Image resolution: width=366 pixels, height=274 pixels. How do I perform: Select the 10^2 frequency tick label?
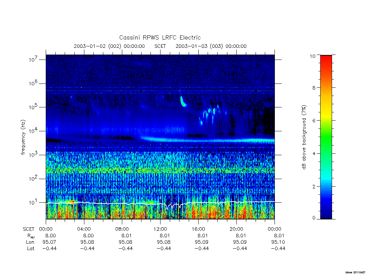(33, 178)
